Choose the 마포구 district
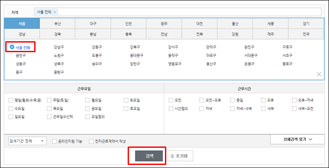This screenshot has height=168, width=329. tap(211, 56)
